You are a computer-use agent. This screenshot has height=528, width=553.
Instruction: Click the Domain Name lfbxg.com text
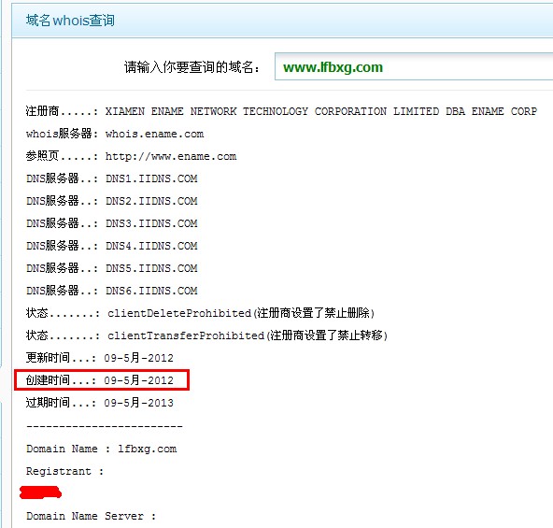click(x=102, y=449)
